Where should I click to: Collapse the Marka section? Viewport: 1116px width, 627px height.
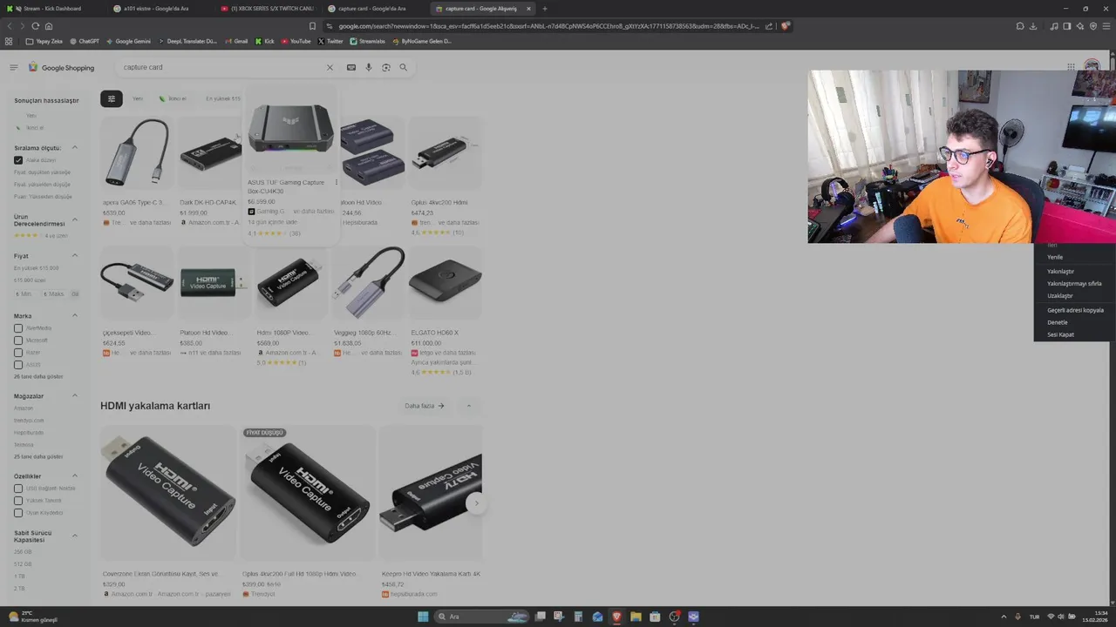tap(75, 316)
